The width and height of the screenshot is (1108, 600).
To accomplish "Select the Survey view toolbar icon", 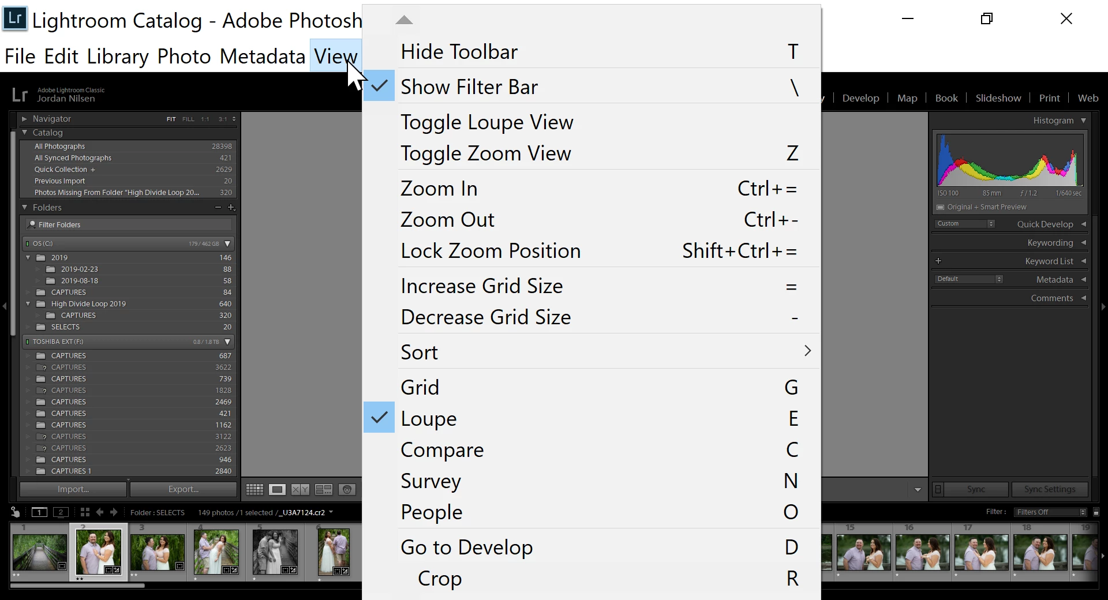I will pos(324,490).
